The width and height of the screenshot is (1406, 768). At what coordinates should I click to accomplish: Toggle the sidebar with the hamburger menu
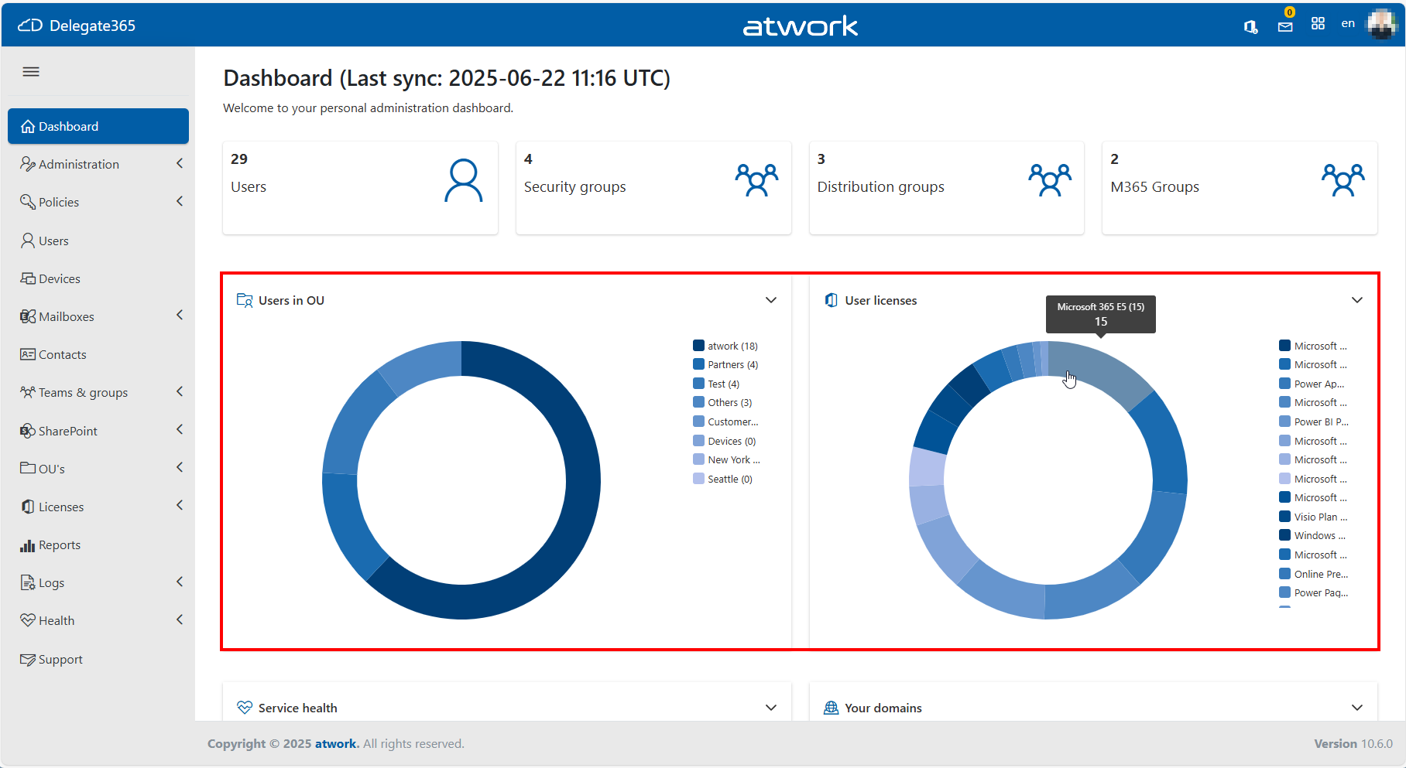click(31, 71)
